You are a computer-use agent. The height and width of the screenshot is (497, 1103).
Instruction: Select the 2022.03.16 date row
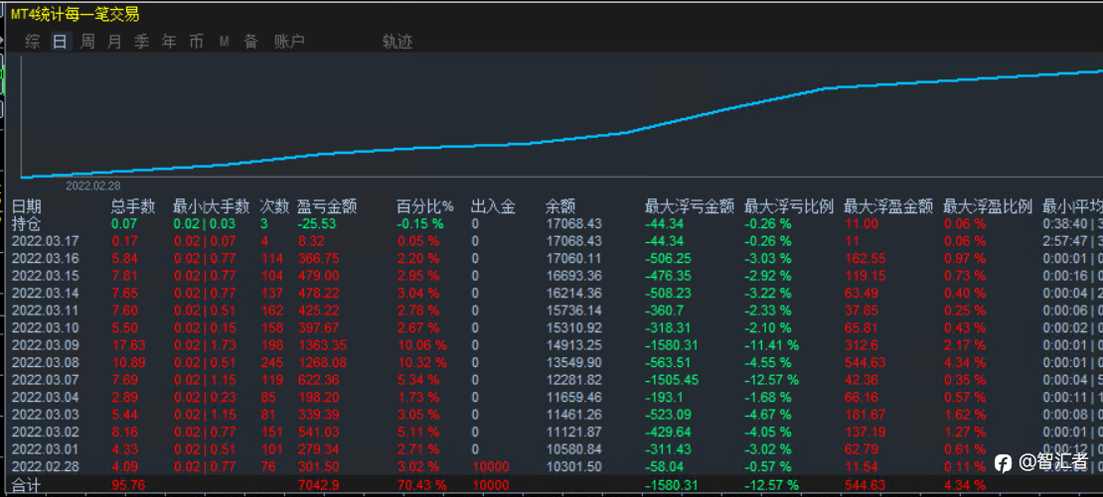pos(46,258)
